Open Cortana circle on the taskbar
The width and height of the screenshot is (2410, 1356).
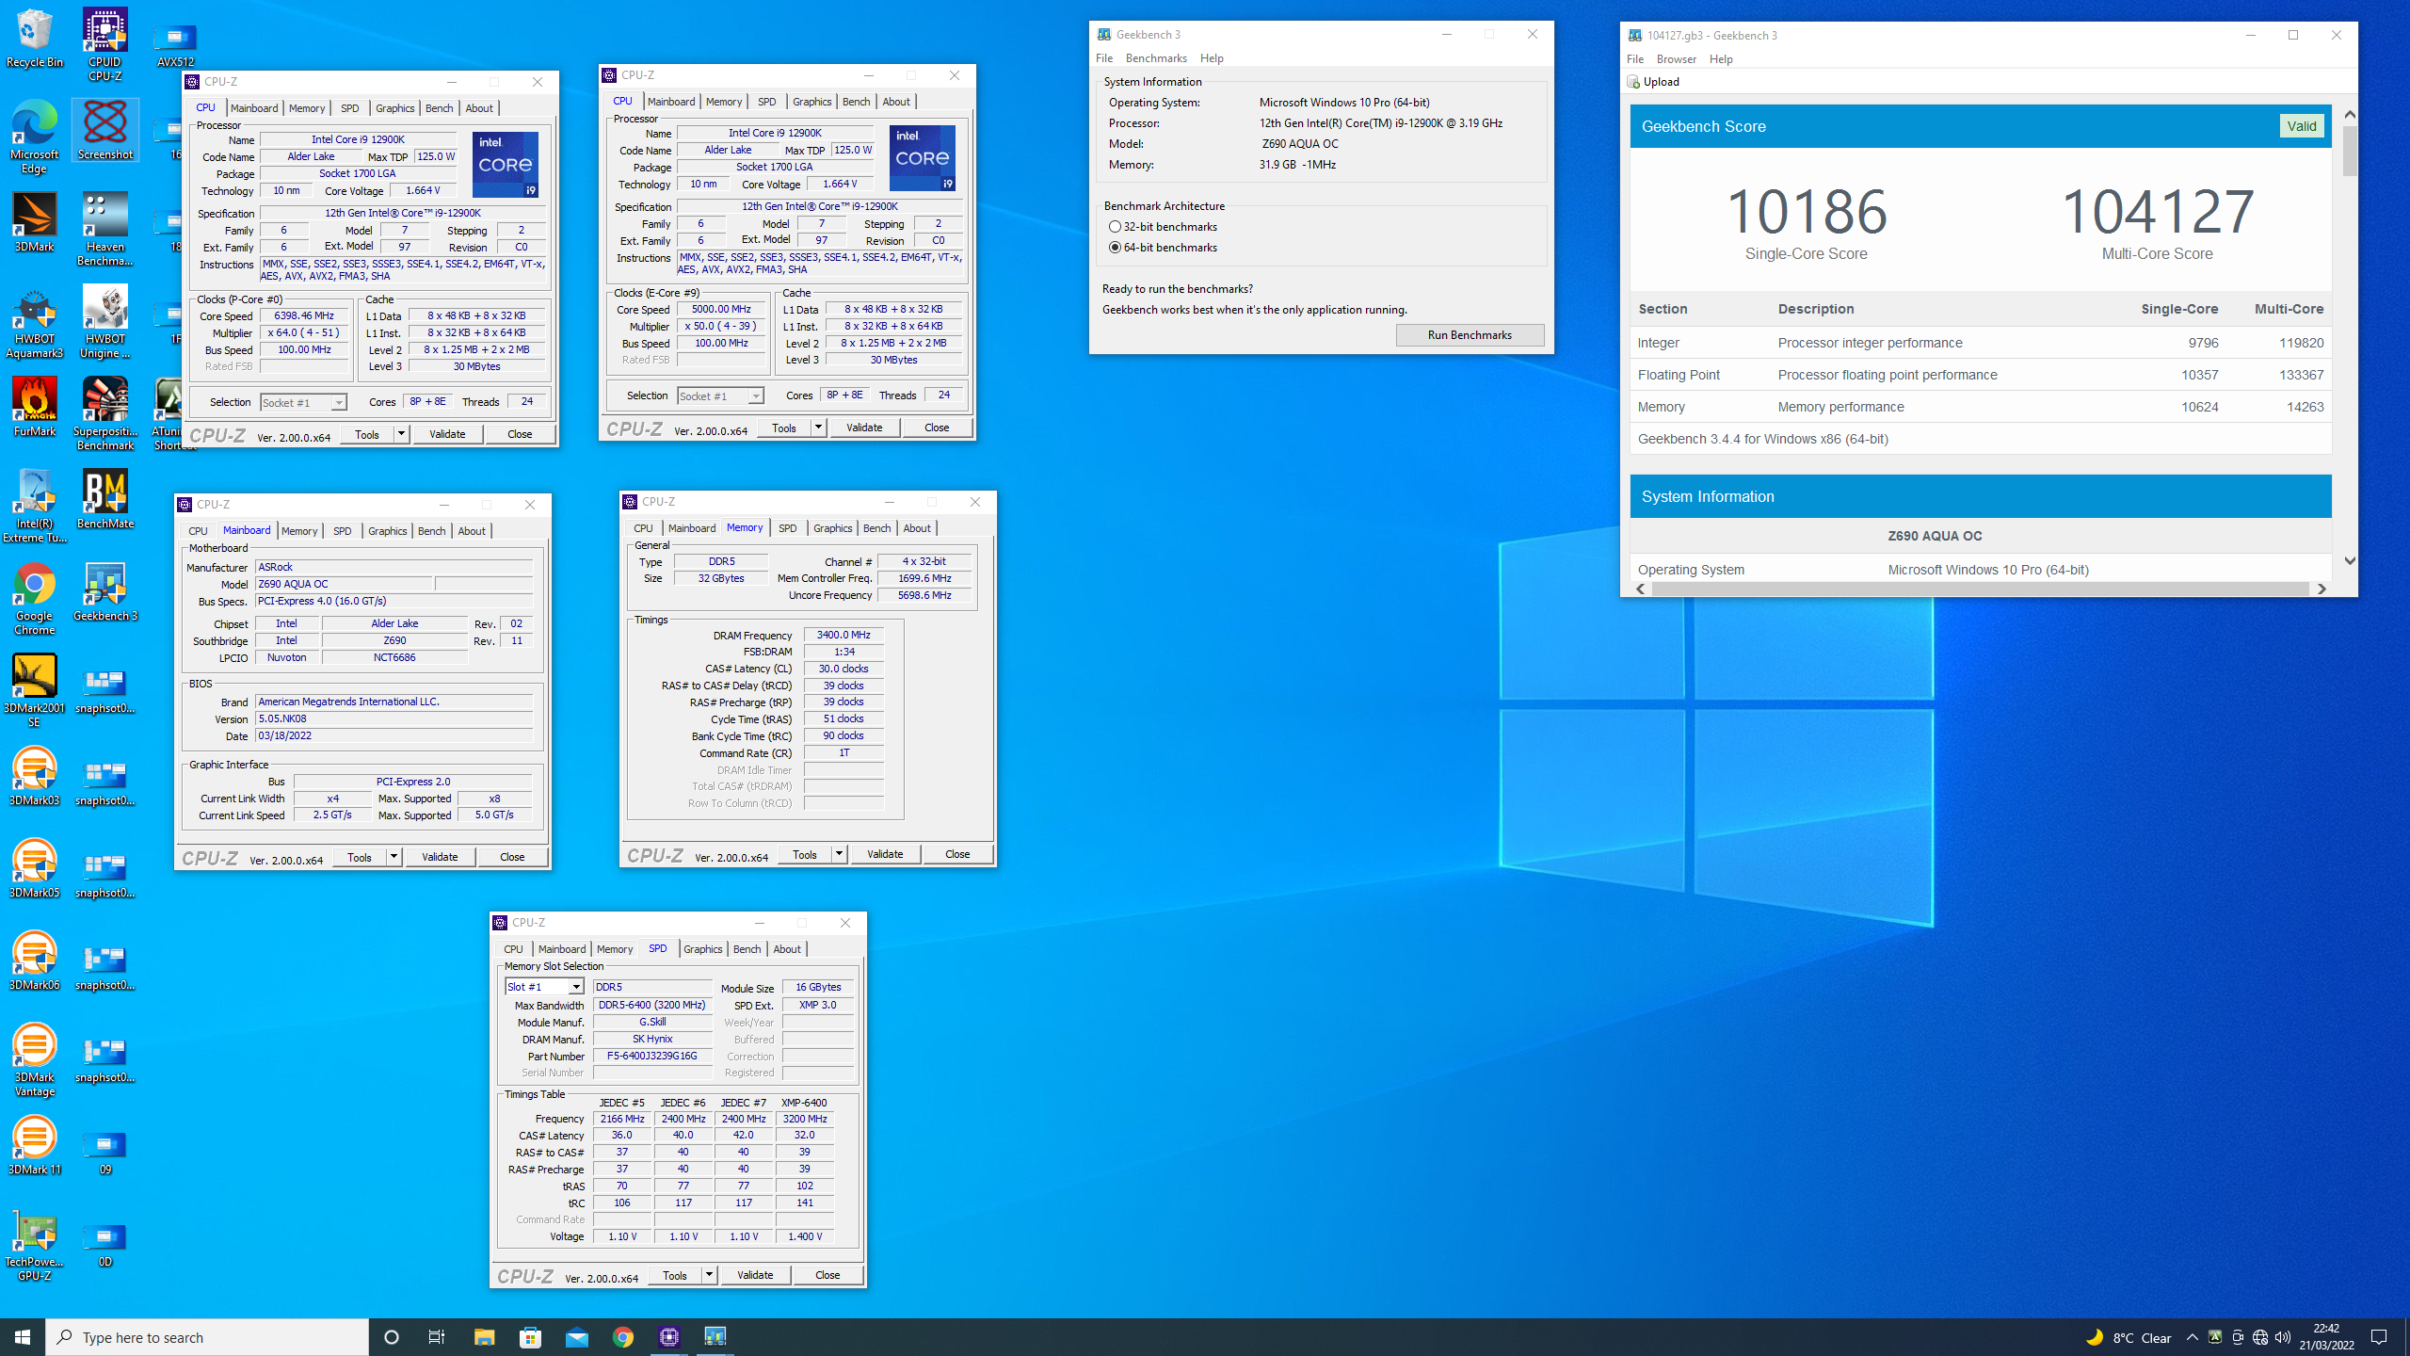click(x=392, y=1337)
